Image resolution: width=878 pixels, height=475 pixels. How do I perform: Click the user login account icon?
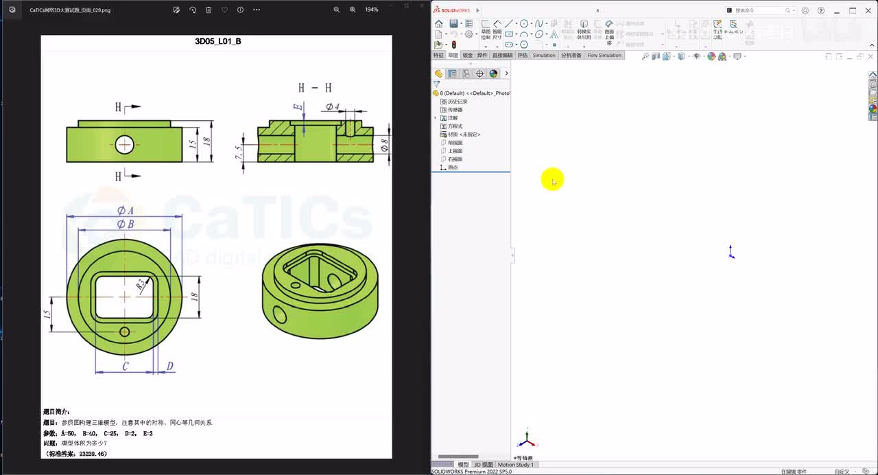(x=805, y=10)
